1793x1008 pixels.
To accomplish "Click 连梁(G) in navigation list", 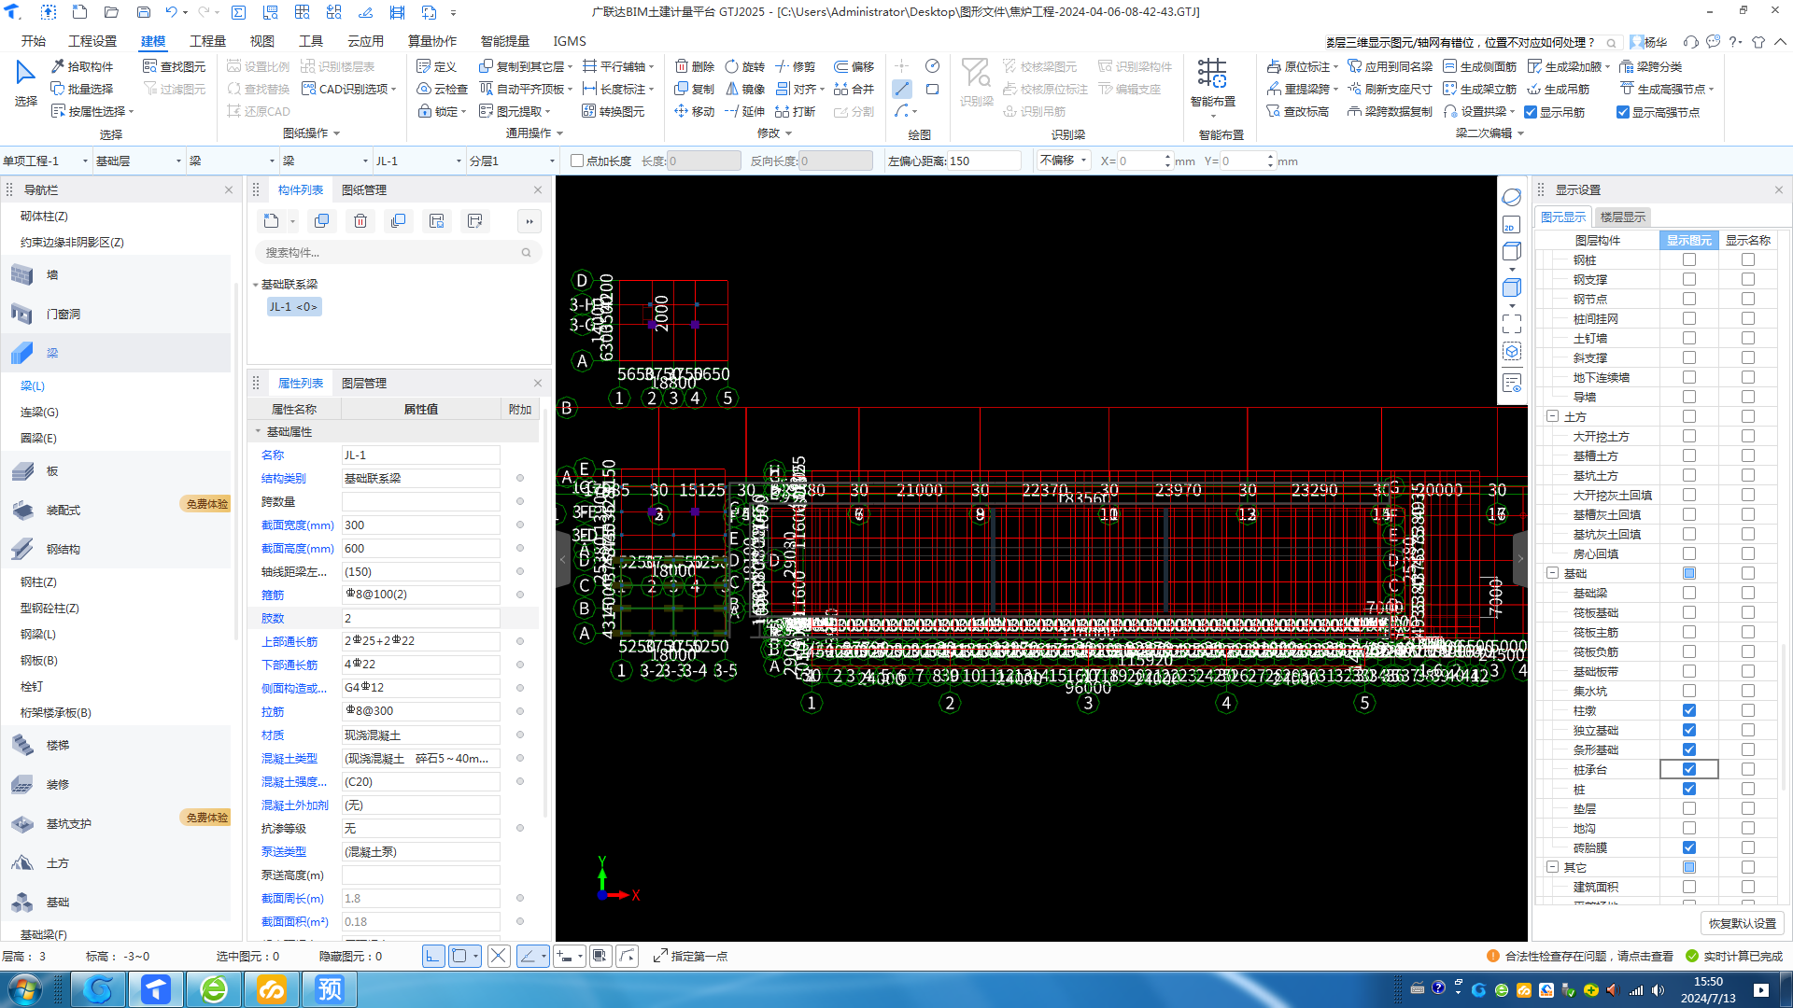I will 39,412.
